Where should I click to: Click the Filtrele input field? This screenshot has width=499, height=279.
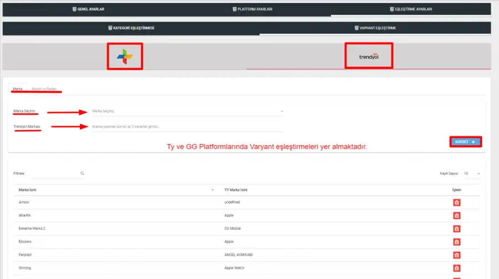(55, 173)
